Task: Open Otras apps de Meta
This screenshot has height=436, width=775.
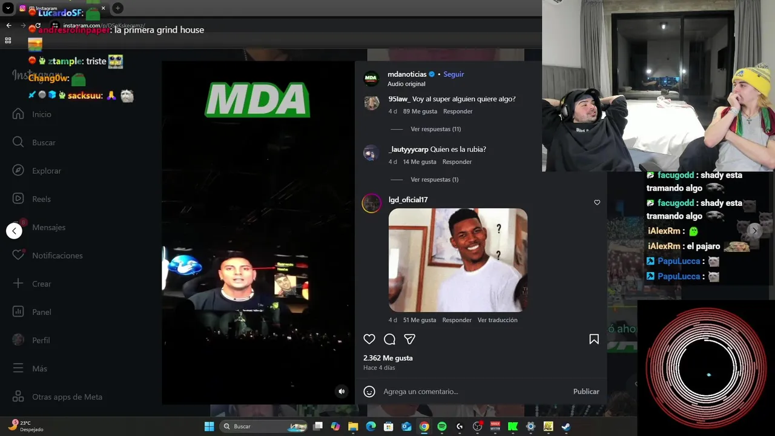Action: click(x=58, y=397)
